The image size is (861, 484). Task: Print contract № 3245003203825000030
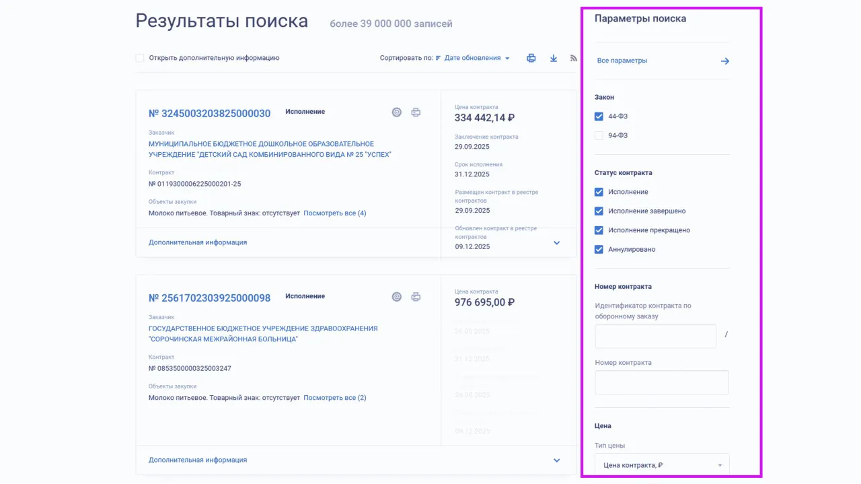coord(416,112)
